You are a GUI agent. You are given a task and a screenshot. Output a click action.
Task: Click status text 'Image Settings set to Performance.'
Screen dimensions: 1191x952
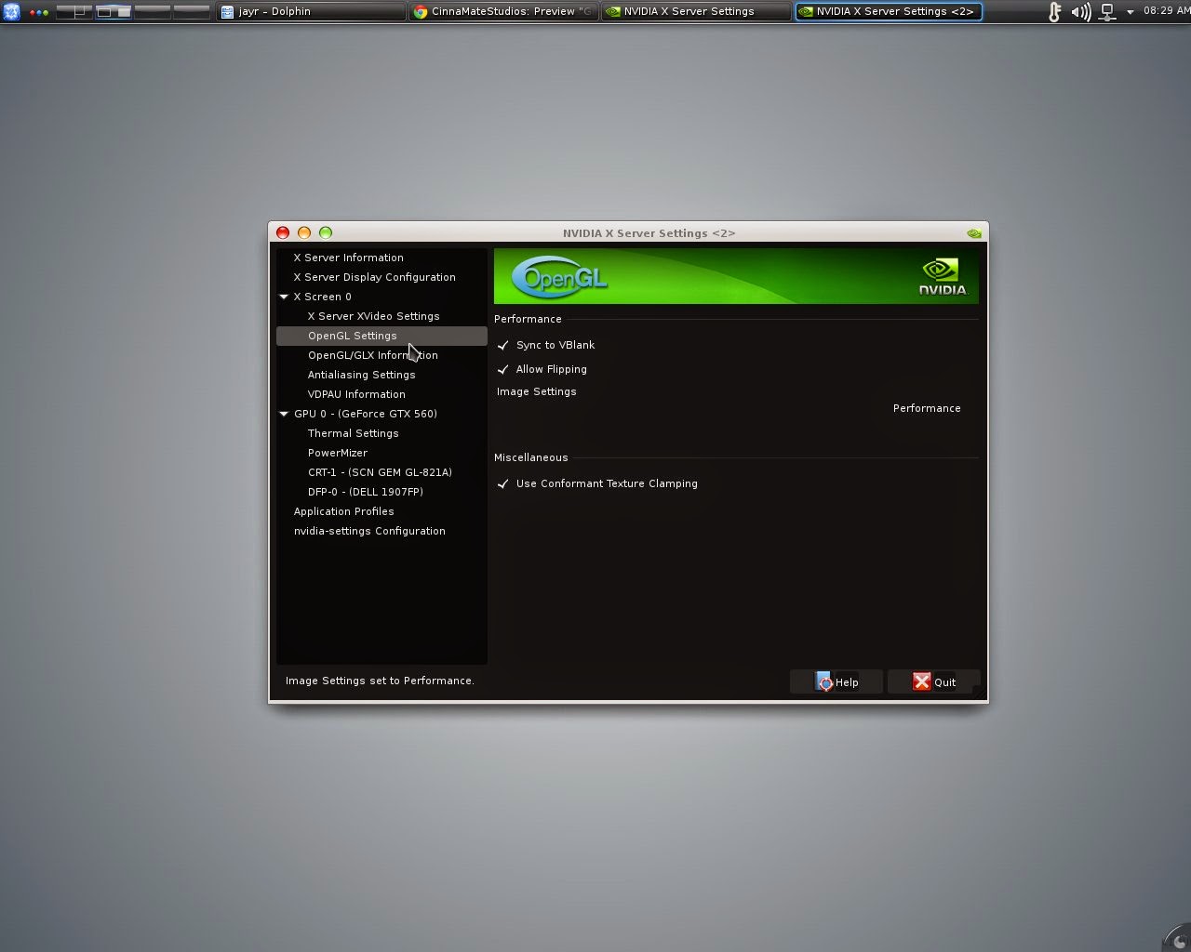[380, 681]
